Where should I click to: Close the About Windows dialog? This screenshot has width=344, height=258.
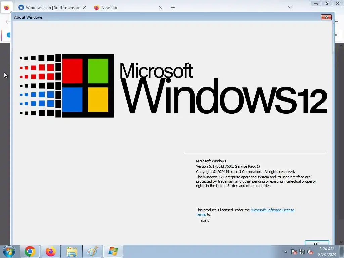(x=326, y=17)
